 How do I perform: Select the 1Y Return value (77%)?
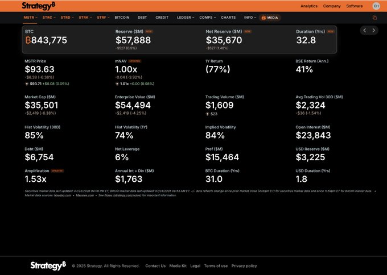tap(217, 69)
